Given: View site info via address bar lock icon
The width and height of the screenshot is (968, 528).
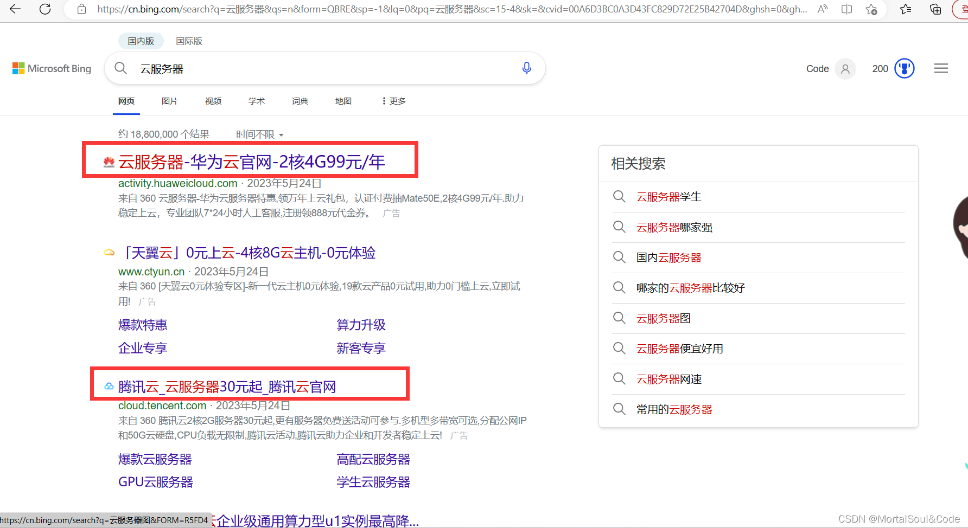Looking at the screenshot, I should (x=81, y=9).
